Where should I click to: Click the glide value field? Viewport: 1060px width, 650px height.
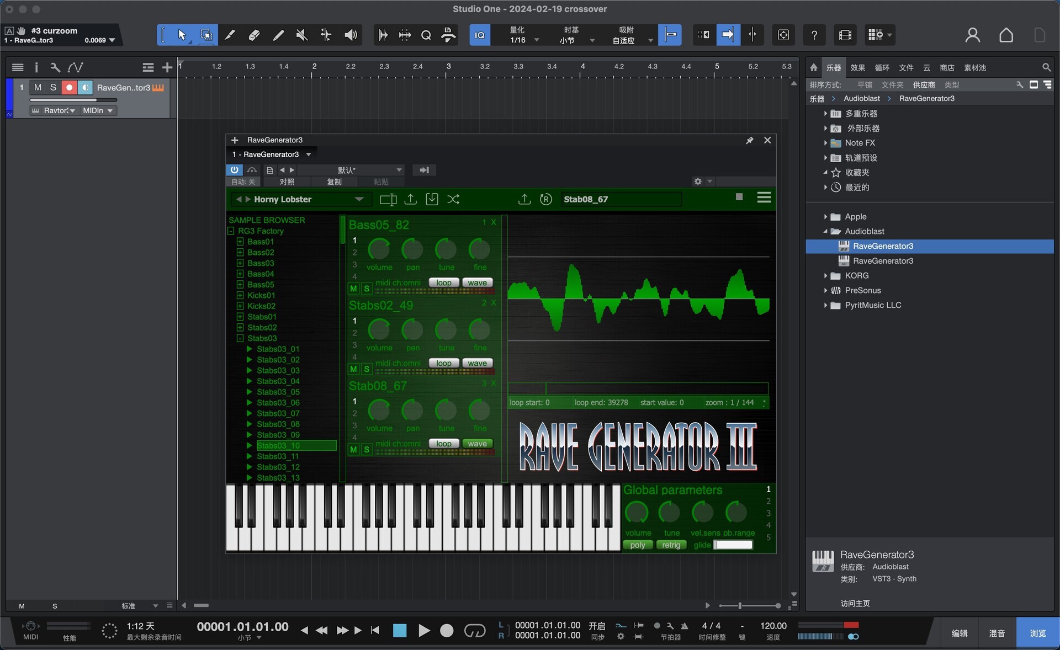pos(733,545)
